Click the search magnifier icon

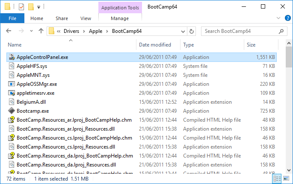281,31
